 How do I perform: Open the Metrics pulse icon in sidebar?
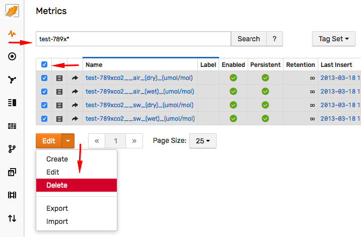pyautogui.click(x=12, y=34)
